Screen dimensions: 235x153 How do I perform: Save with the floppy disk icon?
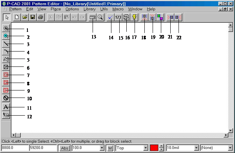33,17
